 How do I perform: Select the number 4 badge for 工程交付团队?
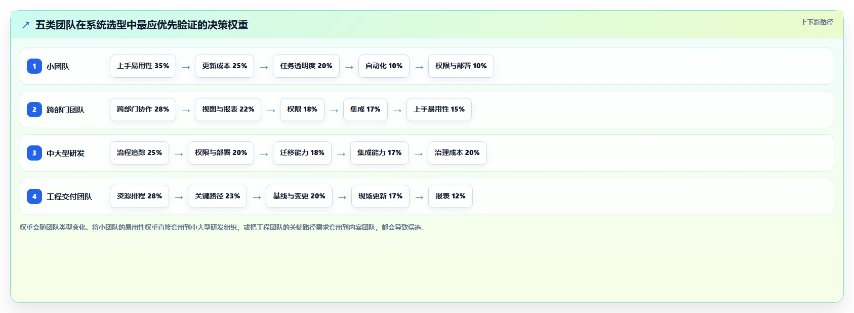[34, 196]
